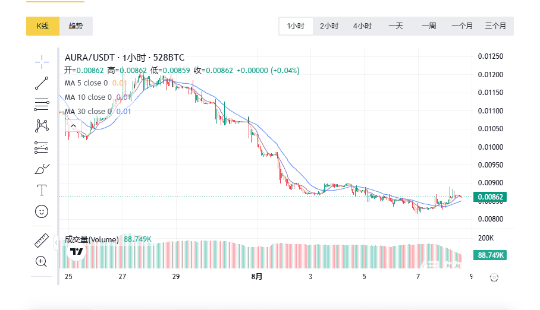This screenshot has width=540, height=310.
Task: Select the 4小时 timeframe
Action: pyautogui.click(x=362, y=26)
